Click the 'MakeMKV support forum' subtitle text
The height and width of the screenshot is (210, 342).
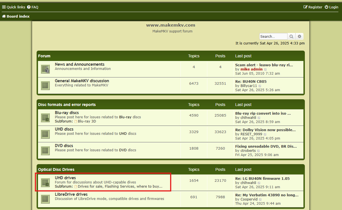coord(172,31)
